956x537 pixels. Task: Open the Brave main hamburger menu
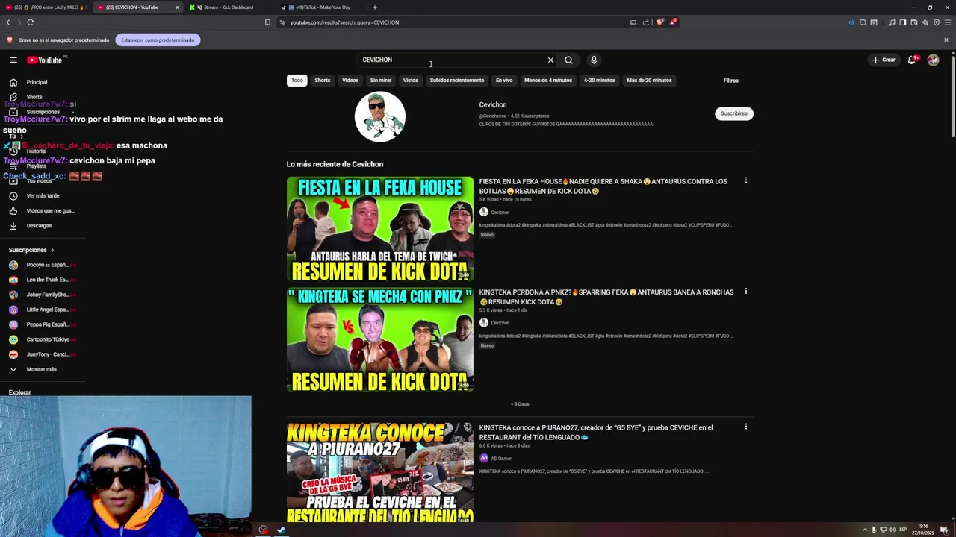pos(947,22)
